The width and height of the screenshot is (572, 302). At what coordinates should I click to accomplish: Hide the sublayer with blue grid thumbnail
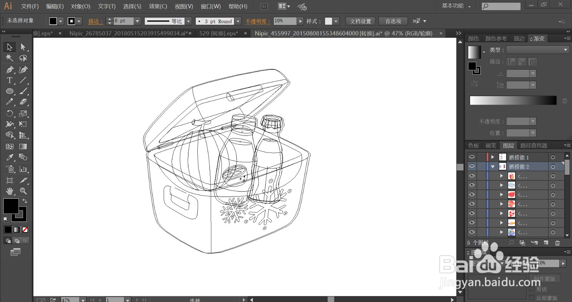coord(472,185)
